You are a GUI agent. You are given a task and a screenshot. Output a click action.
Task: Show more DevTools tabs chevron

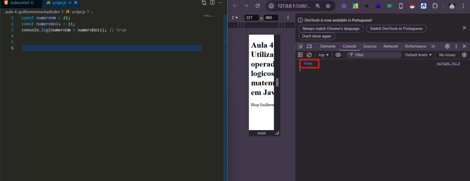433,46
